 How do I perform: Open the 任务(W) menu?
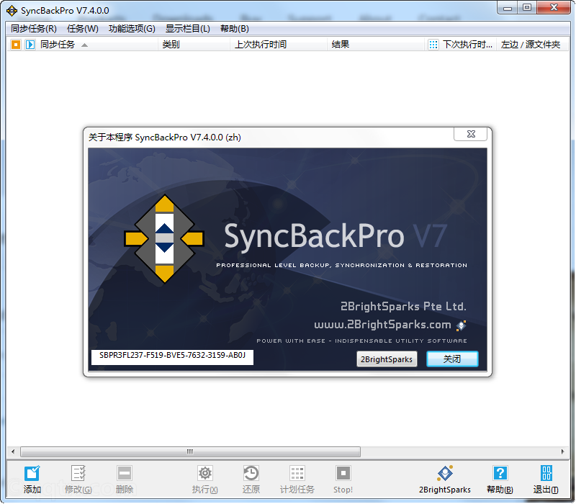[x=83, y=29]
